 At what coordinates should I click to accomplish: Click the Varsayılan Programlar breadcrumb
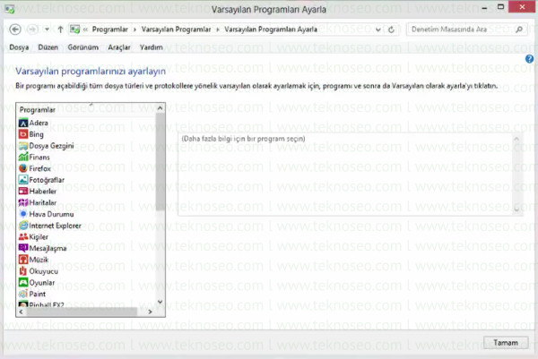pos(176,30)
